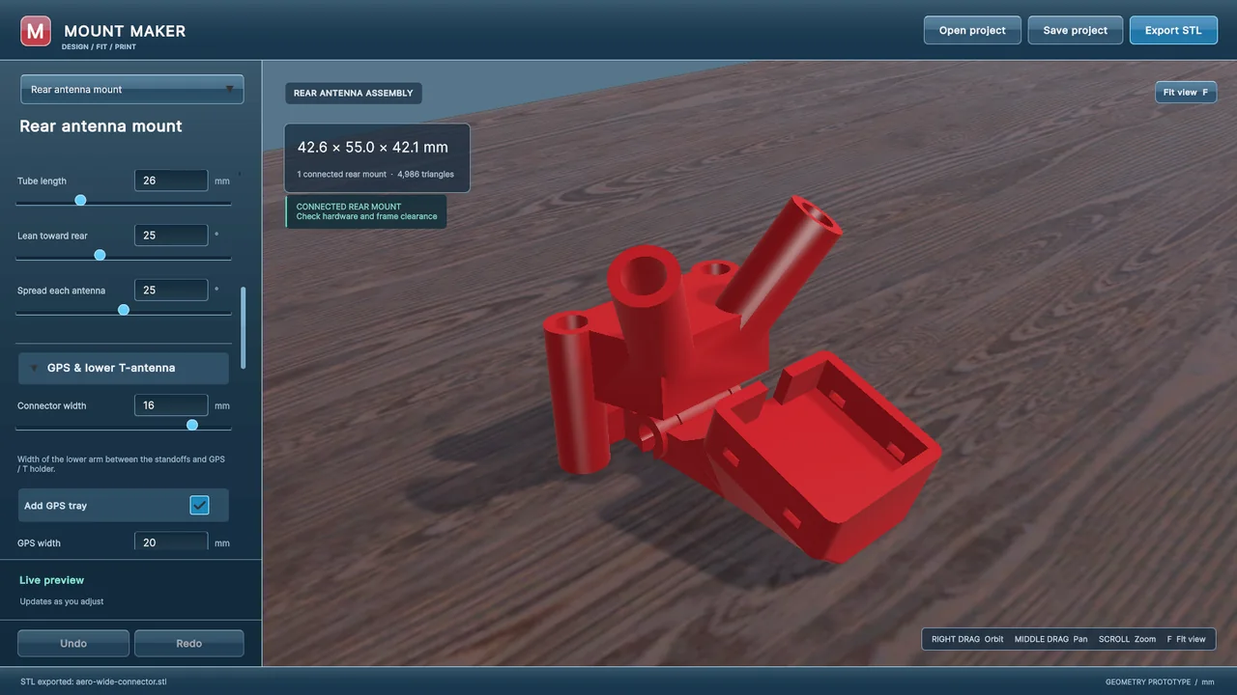
Task: Click Open project button
Action: [x=972, y=30]
